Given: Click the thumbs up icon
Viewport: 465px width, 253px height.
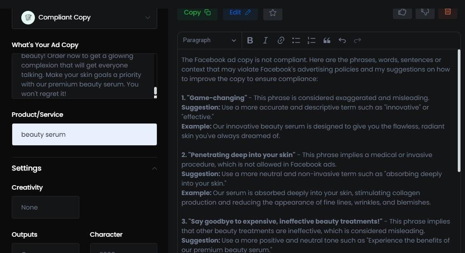Looking at the screenshot, I should tap(402, 12).
